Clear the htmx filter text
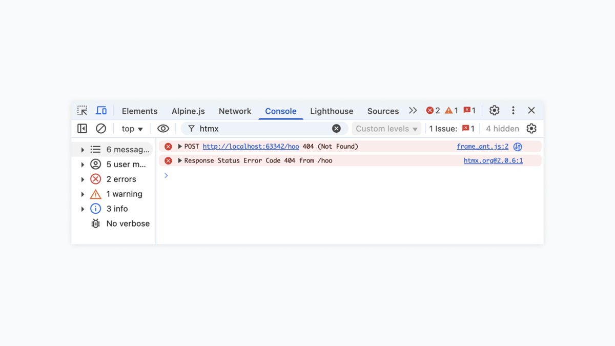Image resolution: width=615 pixels, height=346 pixels. pyautogui.click(x=336, y=129)
